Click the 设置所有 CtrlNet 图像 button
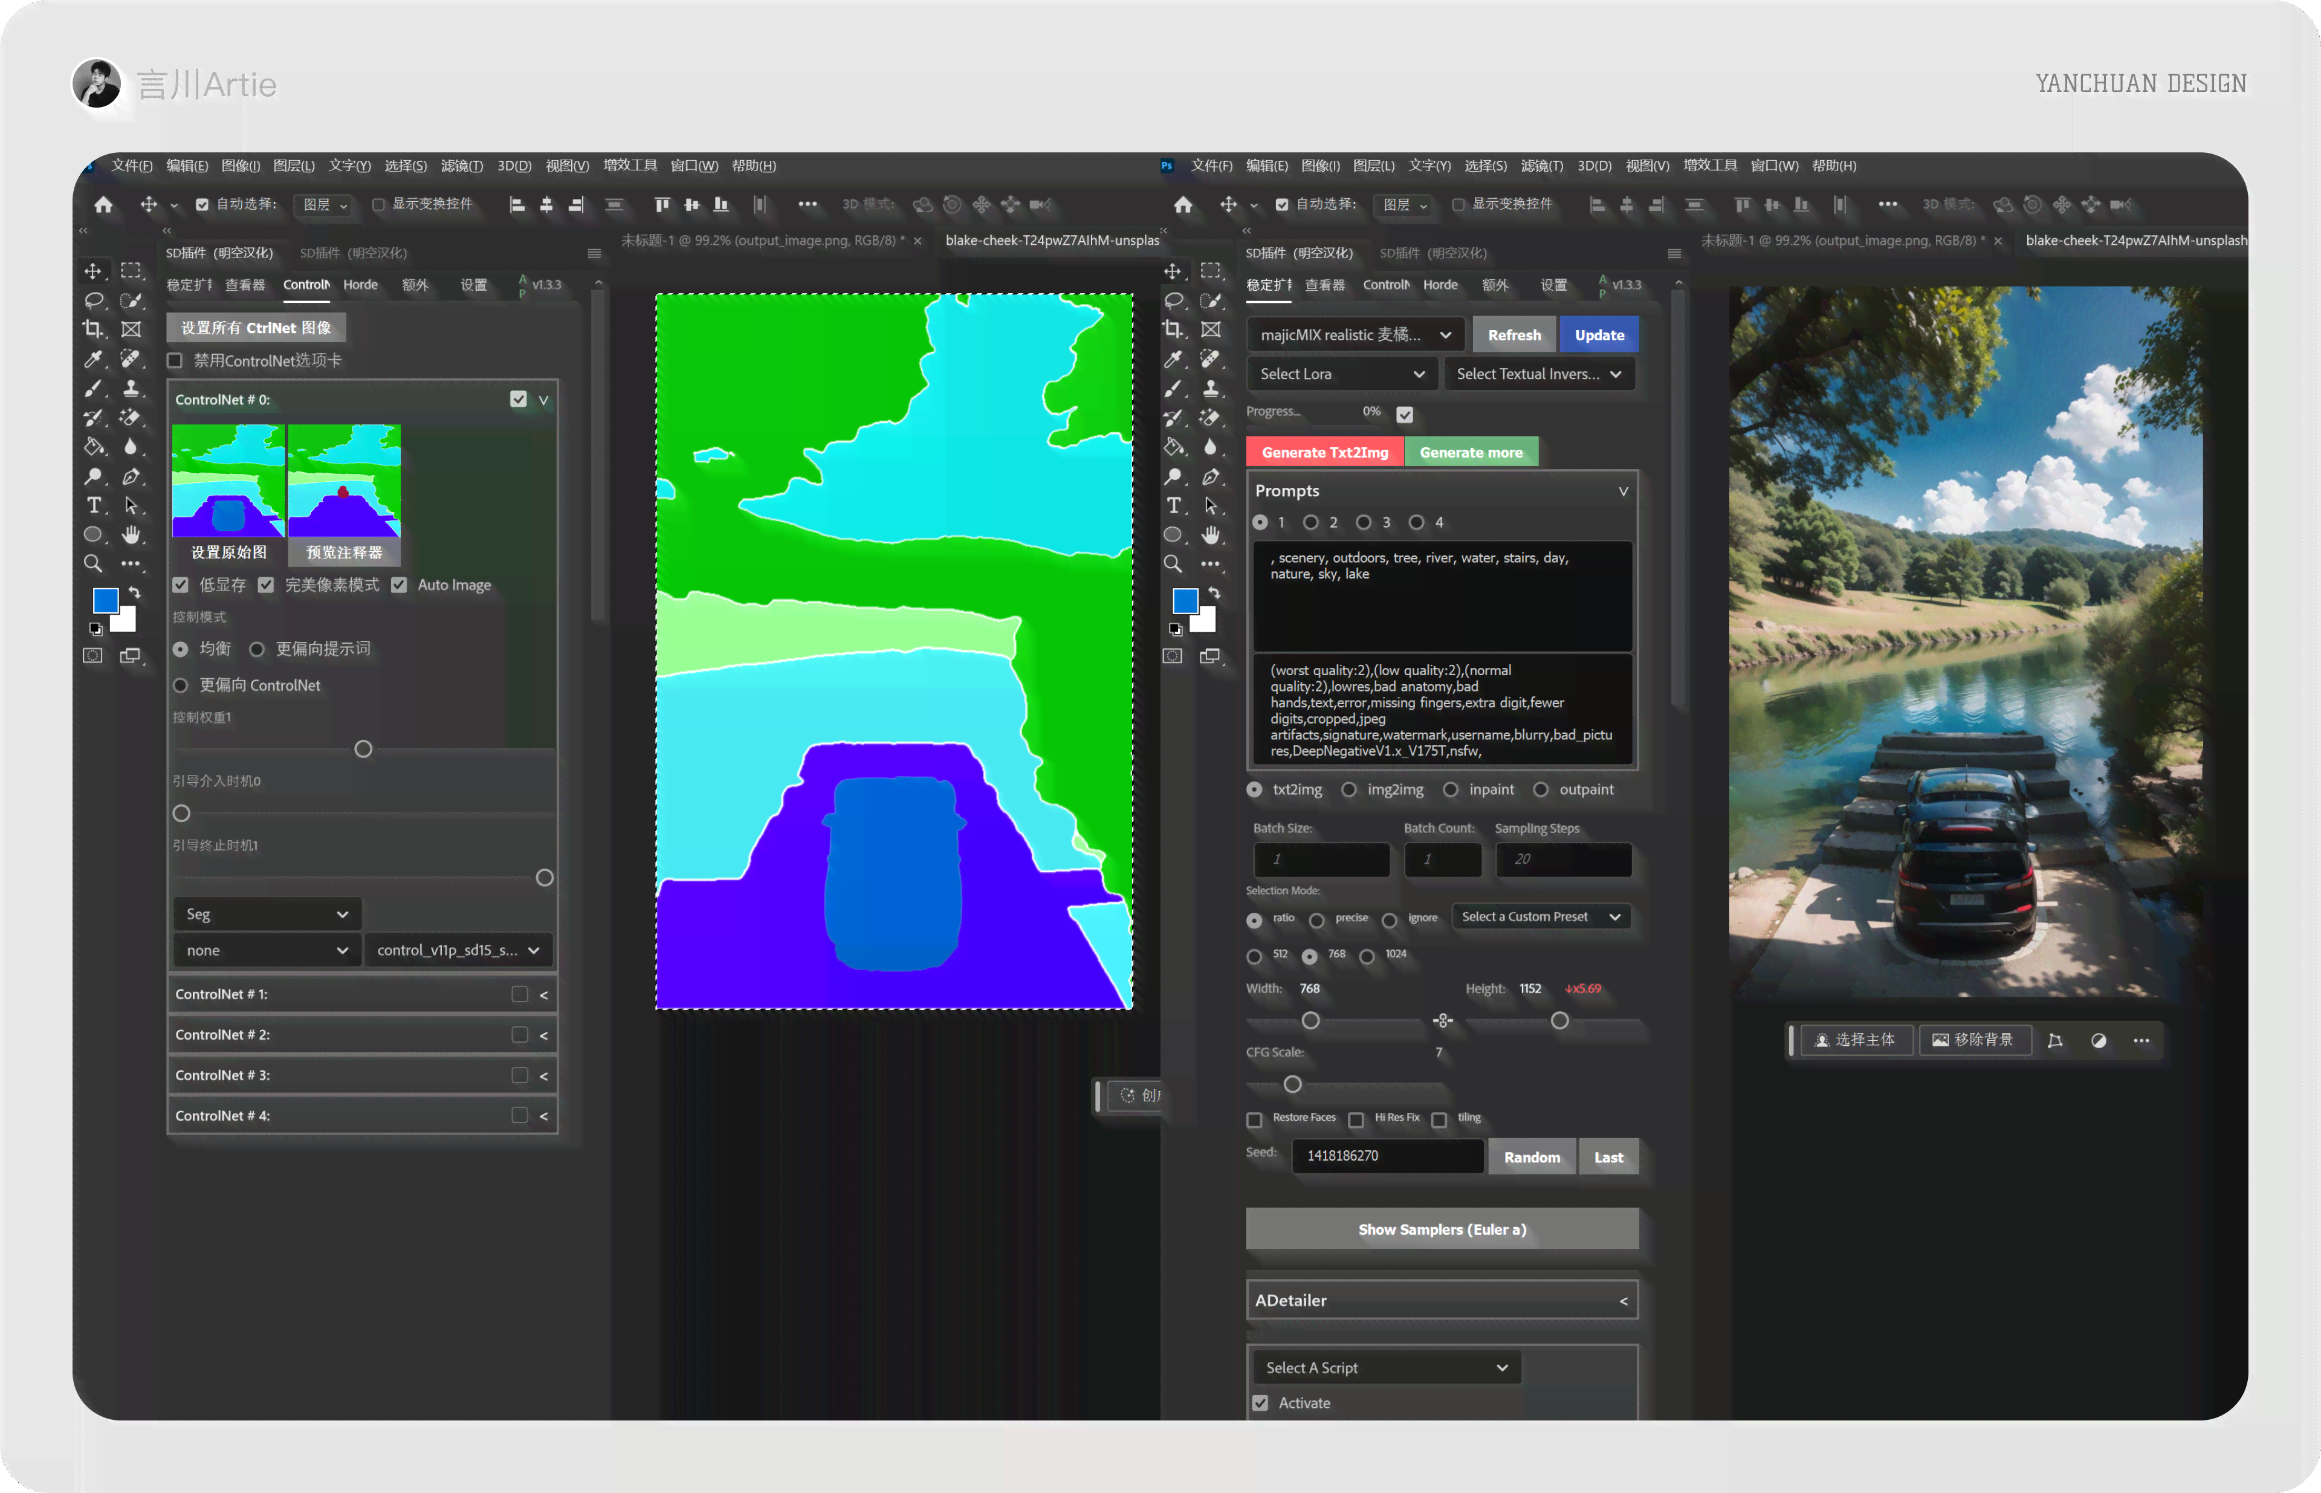Image resolution: width=2321 pixels, height=1493 pixels. click(x=256, y=328)
